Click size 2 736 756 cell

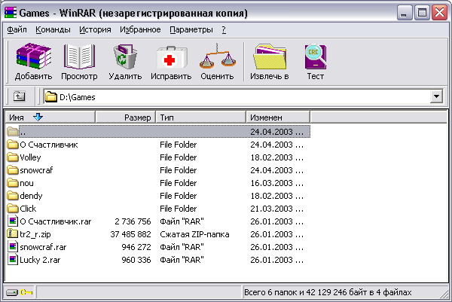click(133, 221)
